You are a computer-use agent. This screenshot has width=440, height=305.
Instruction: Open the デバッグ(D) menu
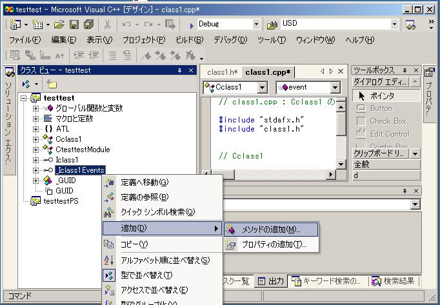tap(230, 40)
